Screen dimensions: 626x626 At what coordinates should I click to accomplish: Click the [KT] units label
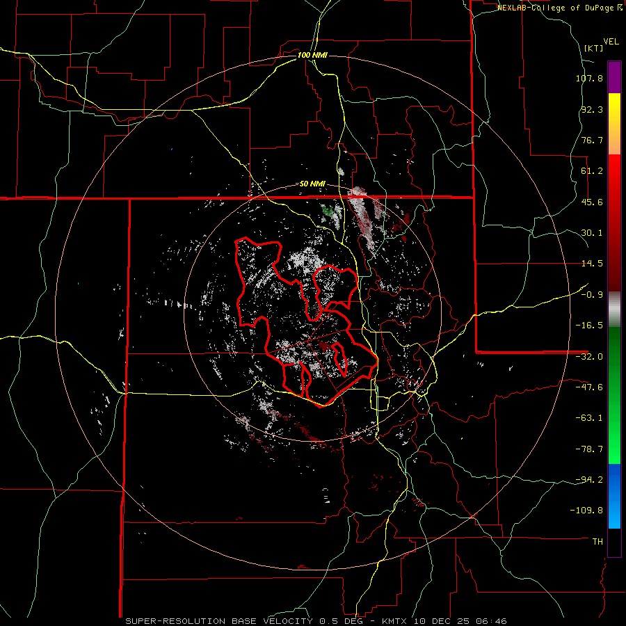click(x=593, y=48)
